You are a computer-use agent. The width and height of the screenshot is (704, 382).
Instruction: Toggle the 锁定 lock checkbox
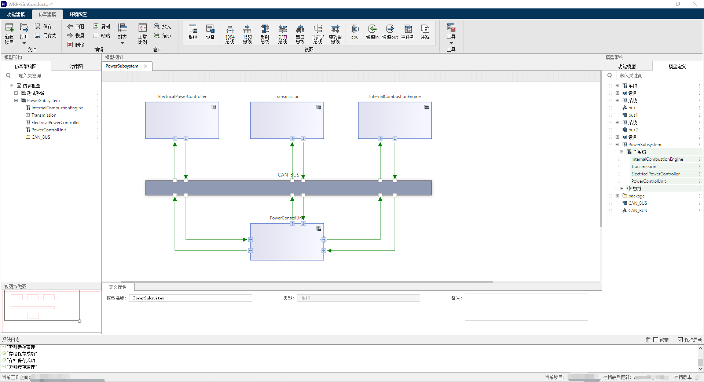coord(656,340)
